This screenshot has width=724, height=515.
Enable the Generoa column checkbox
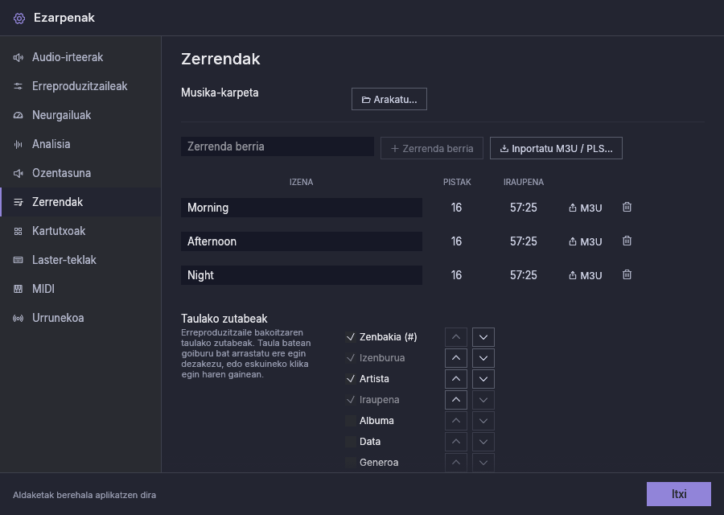pos(351,463)
